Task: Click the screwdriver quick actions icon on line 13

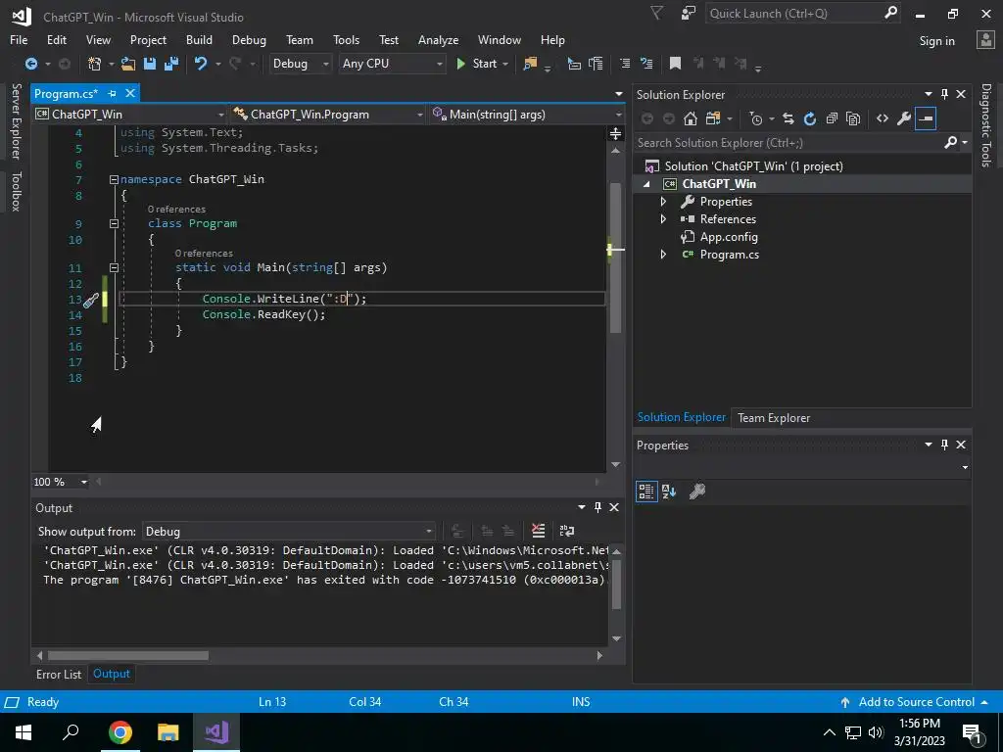Action: tap(91, 300)
